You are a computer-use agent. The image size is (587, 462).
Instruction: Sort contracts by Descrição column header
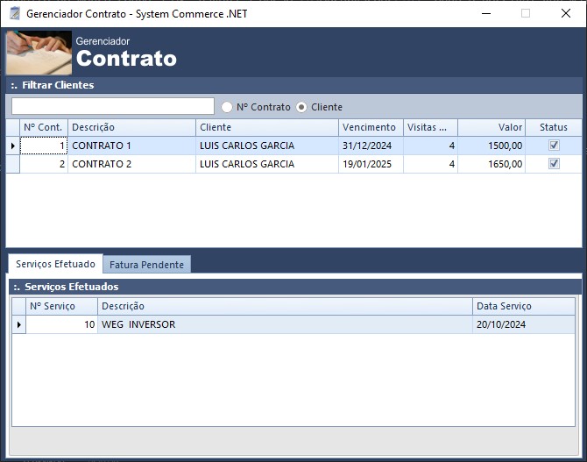[x=131, y=127]
